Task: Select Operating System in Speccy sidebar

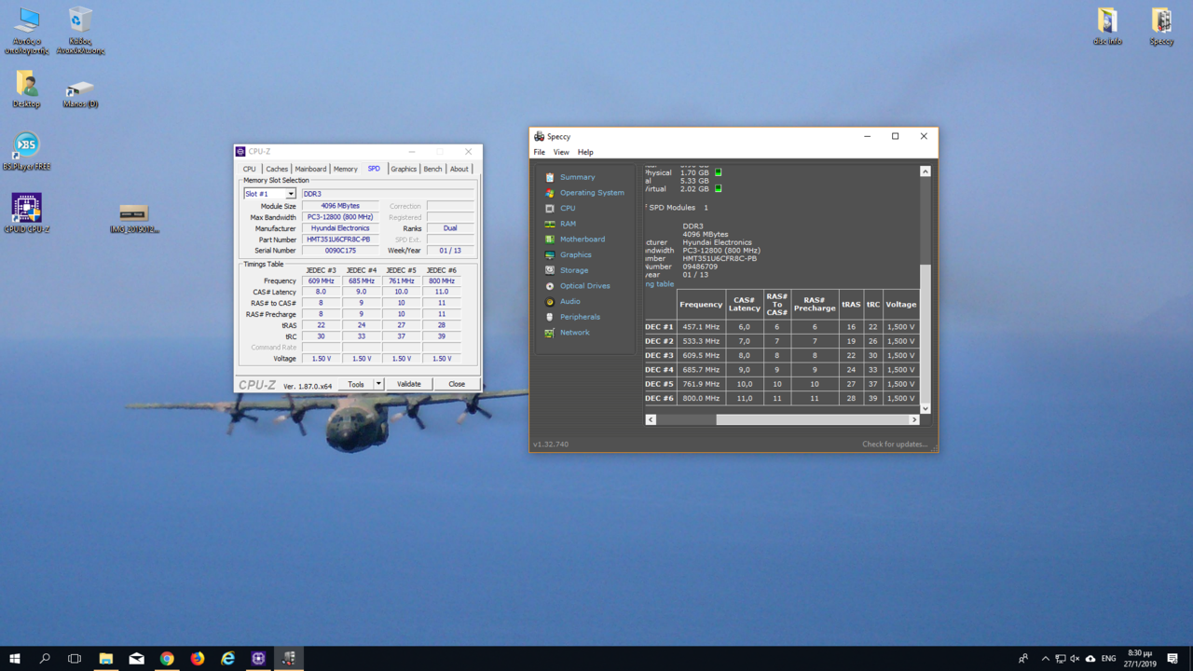Action: coord(592,193)
